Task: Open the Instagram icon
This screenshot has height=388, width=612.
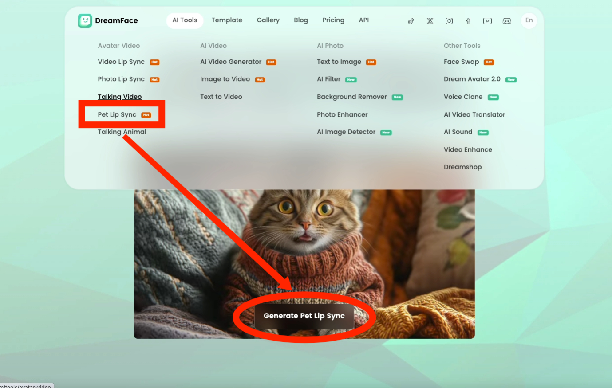Action: (x=449, y=21)
